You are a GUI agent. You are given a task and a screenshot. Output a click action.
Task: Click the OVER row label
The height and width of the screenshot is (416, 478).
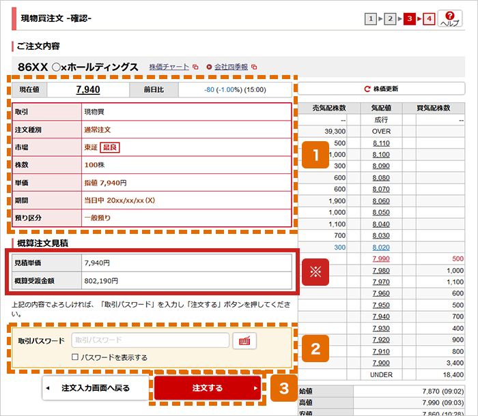click(x=381, y=131)
